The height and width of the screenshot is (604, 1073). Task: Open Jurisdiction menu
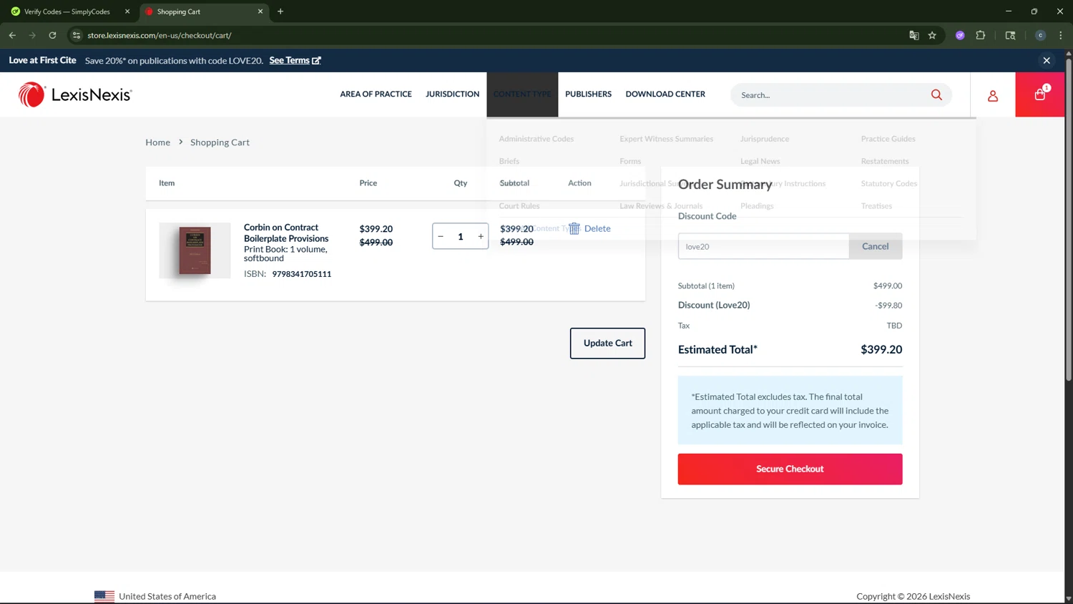click(452, 94)
